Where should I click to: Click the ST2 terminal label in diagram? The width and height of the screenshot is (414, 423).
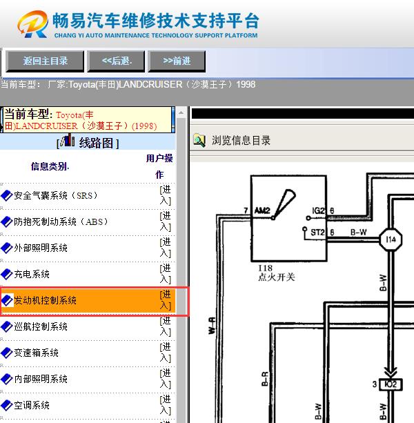[317, 233]
